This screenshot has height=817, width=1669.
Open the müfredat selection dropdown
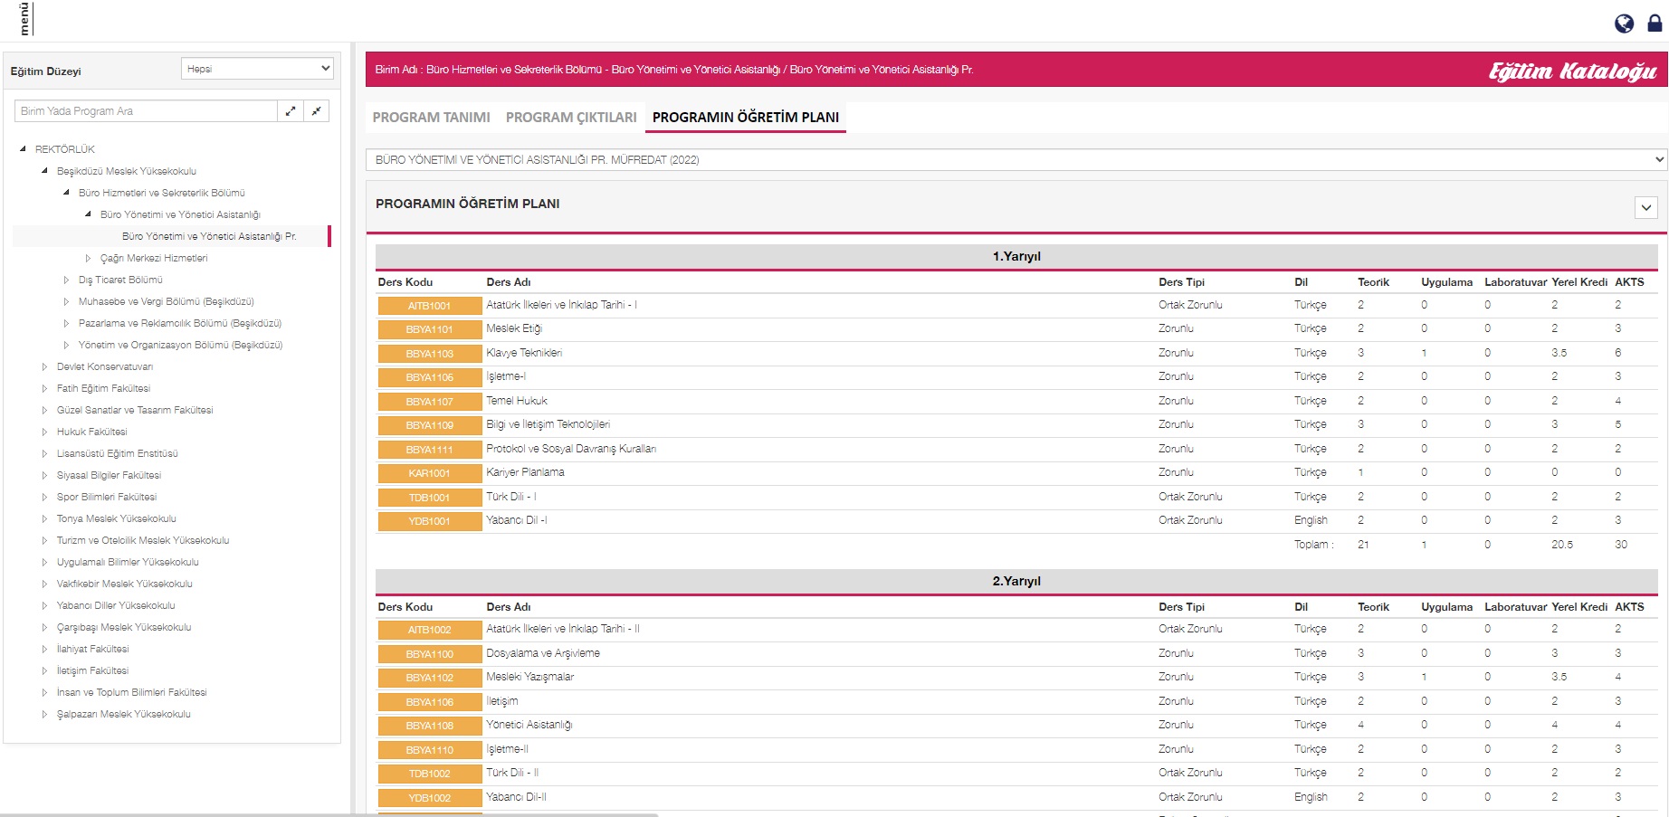(1016, 160)
